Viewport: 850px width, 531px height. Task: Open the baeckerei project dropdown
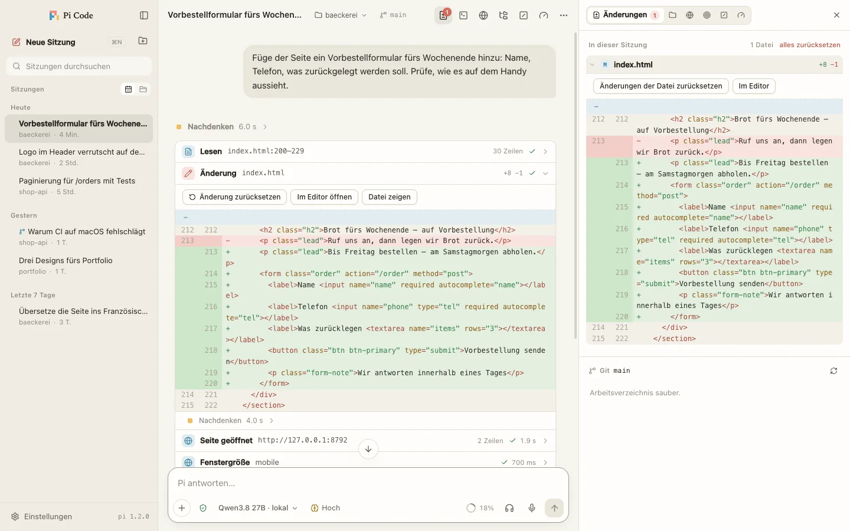point(341,15)
